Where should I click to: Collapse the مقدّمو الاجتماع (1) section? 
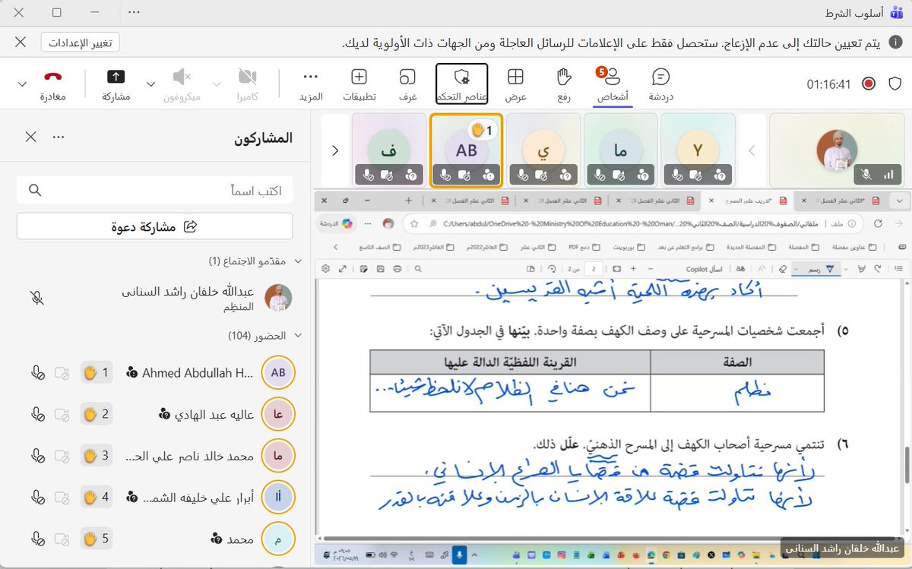coord(297,261)
